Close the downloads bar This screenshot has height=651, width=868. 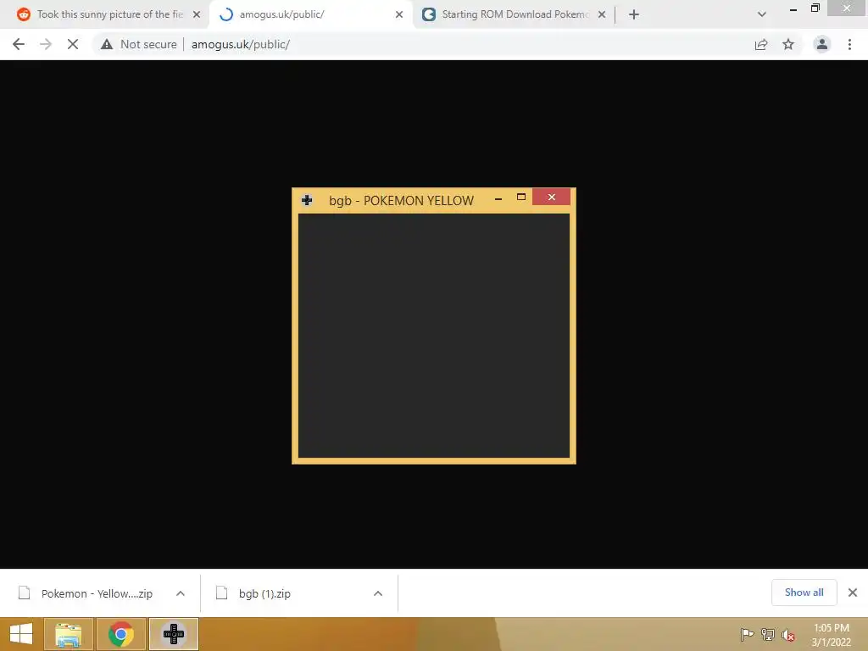click(x=853, y=593)
